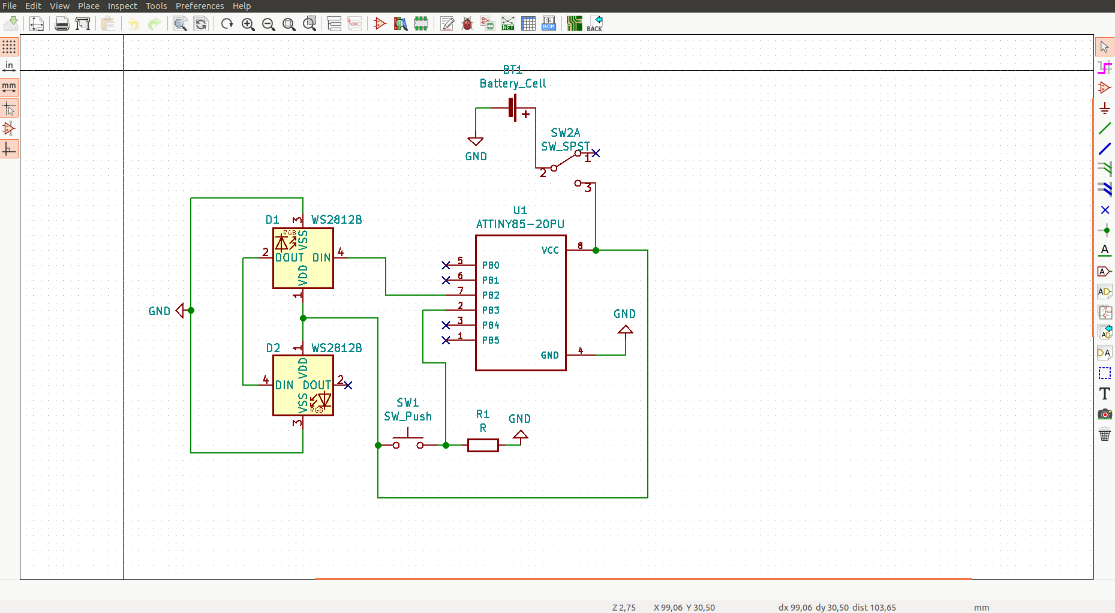Open the Find tool
This screenshot has width=1115, height=613.
pos(180,23)
